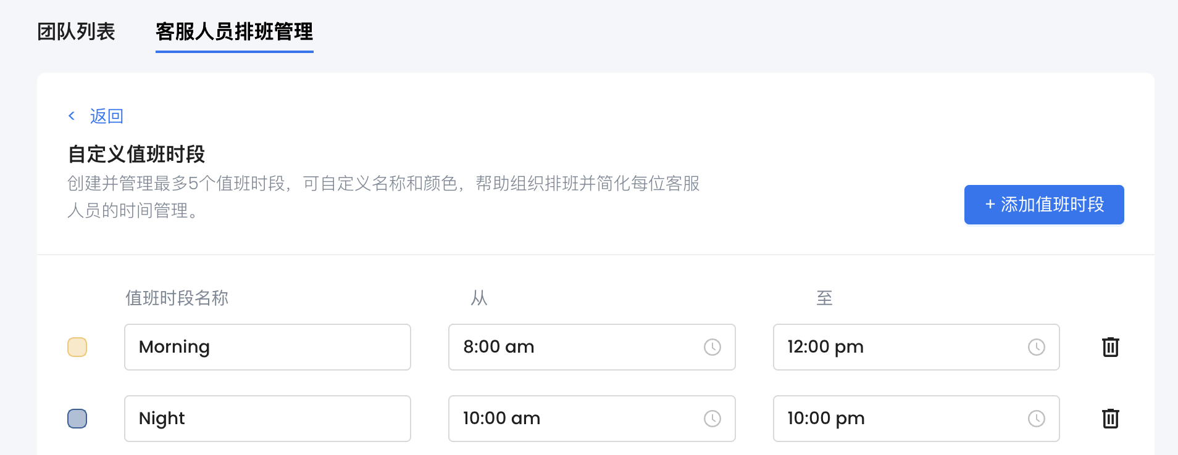Click the back chevron arrow icon
Screen dimensions: 1178x455
pos(72,116)
